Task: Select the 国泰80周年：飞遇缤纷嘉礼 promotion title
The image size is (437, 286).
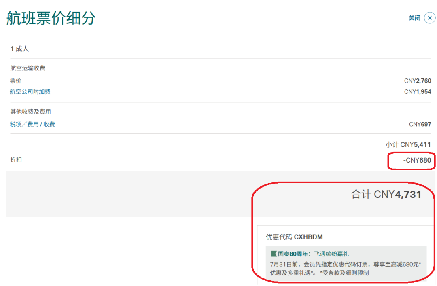Action: tap(313, 254)
